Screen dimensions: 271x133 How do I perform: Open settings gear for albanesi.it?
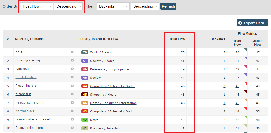coord(72,94)
